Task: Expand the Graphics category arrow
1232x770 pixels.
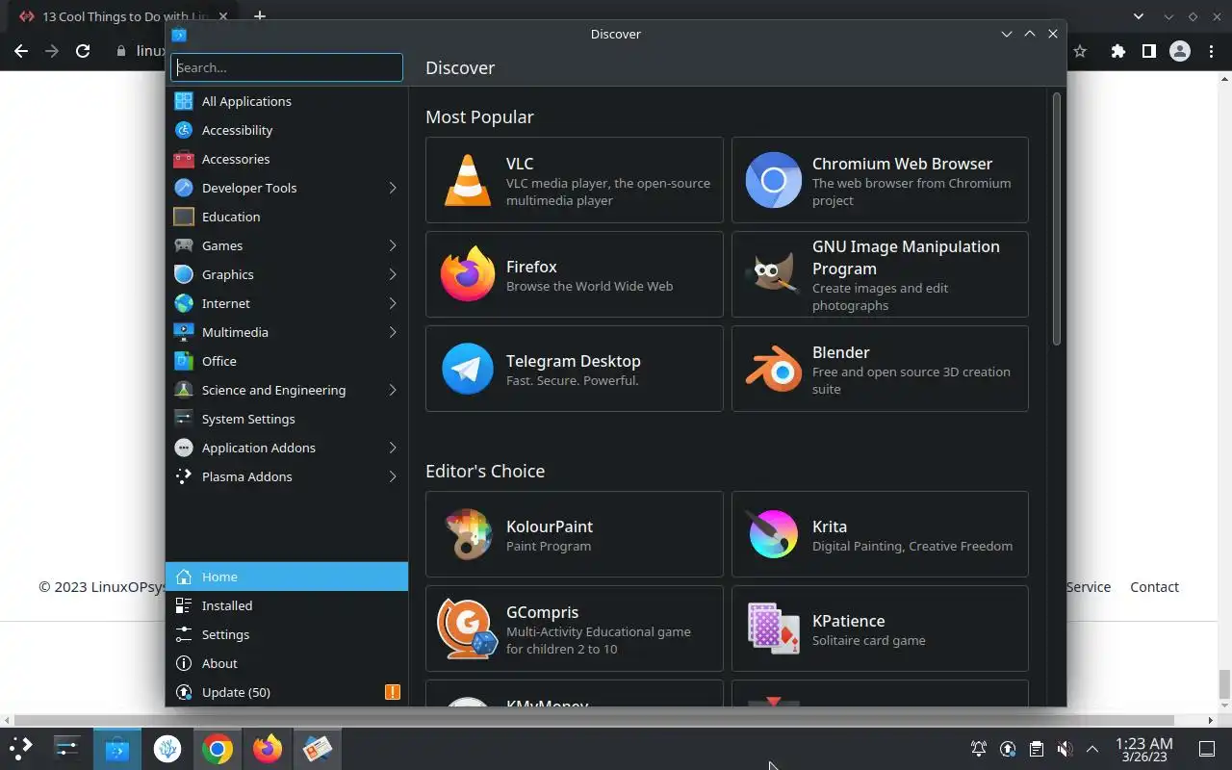Action: point(393,274)
